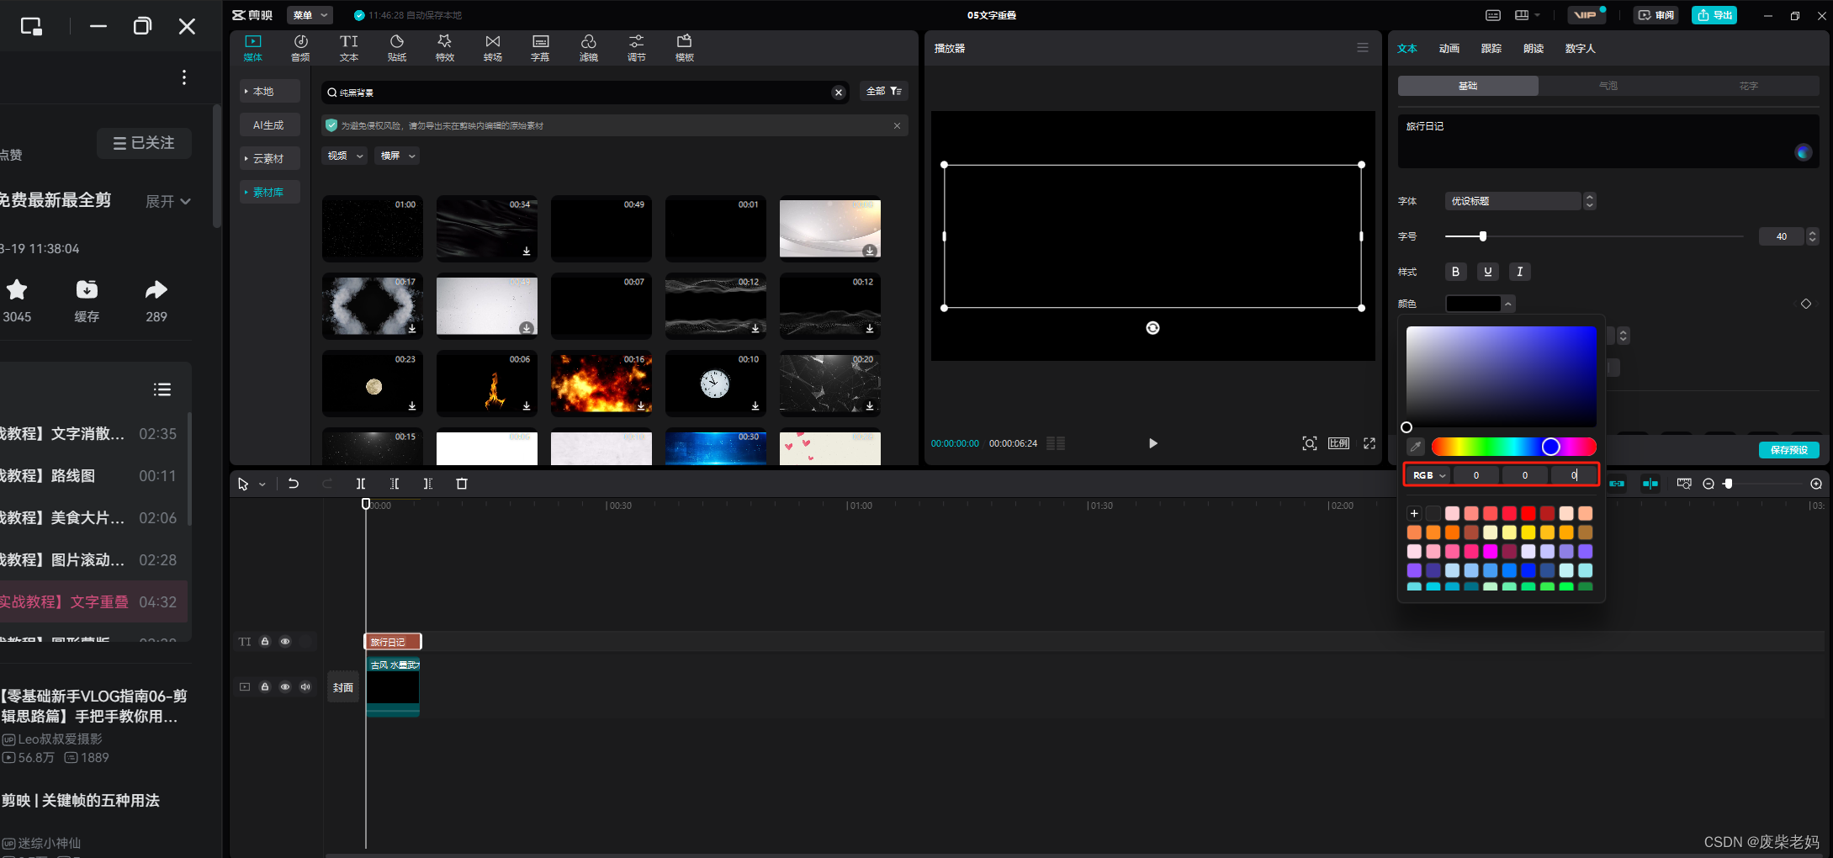The image size is (1833, 858).
Task: Click the color keyframe diamond icon
Action: tap(1806, 304)
